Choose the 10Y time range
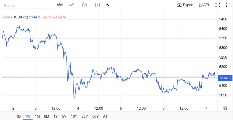 (x=74, y=116)
